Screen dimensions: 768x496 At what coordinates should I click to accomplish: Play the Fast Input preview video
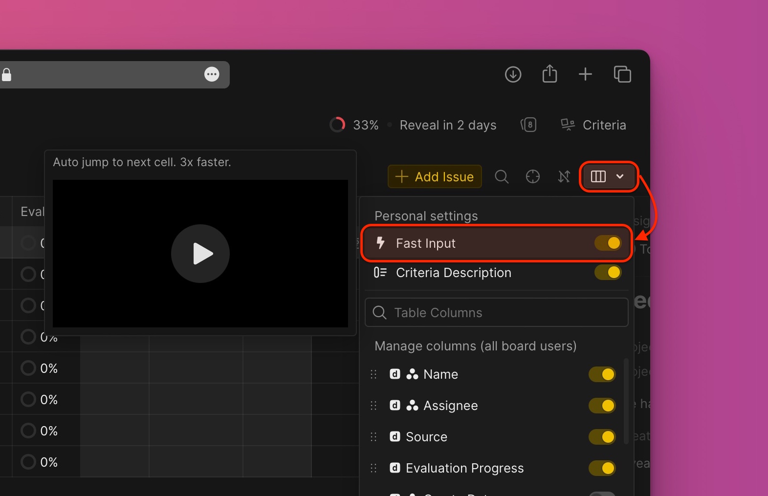click(x=200, y=254)
